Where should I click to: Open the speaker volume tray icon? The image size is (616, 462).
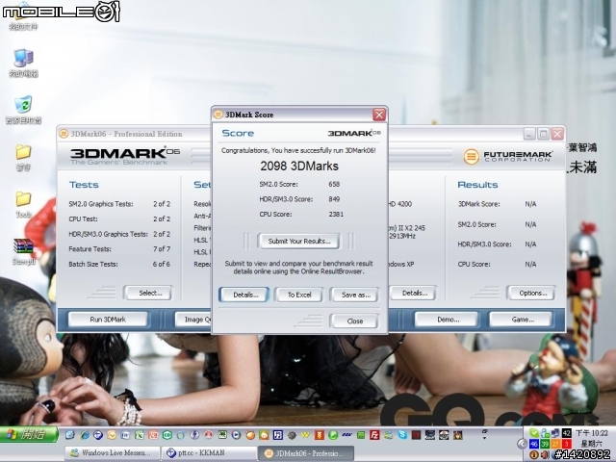[x=545, y=454]
